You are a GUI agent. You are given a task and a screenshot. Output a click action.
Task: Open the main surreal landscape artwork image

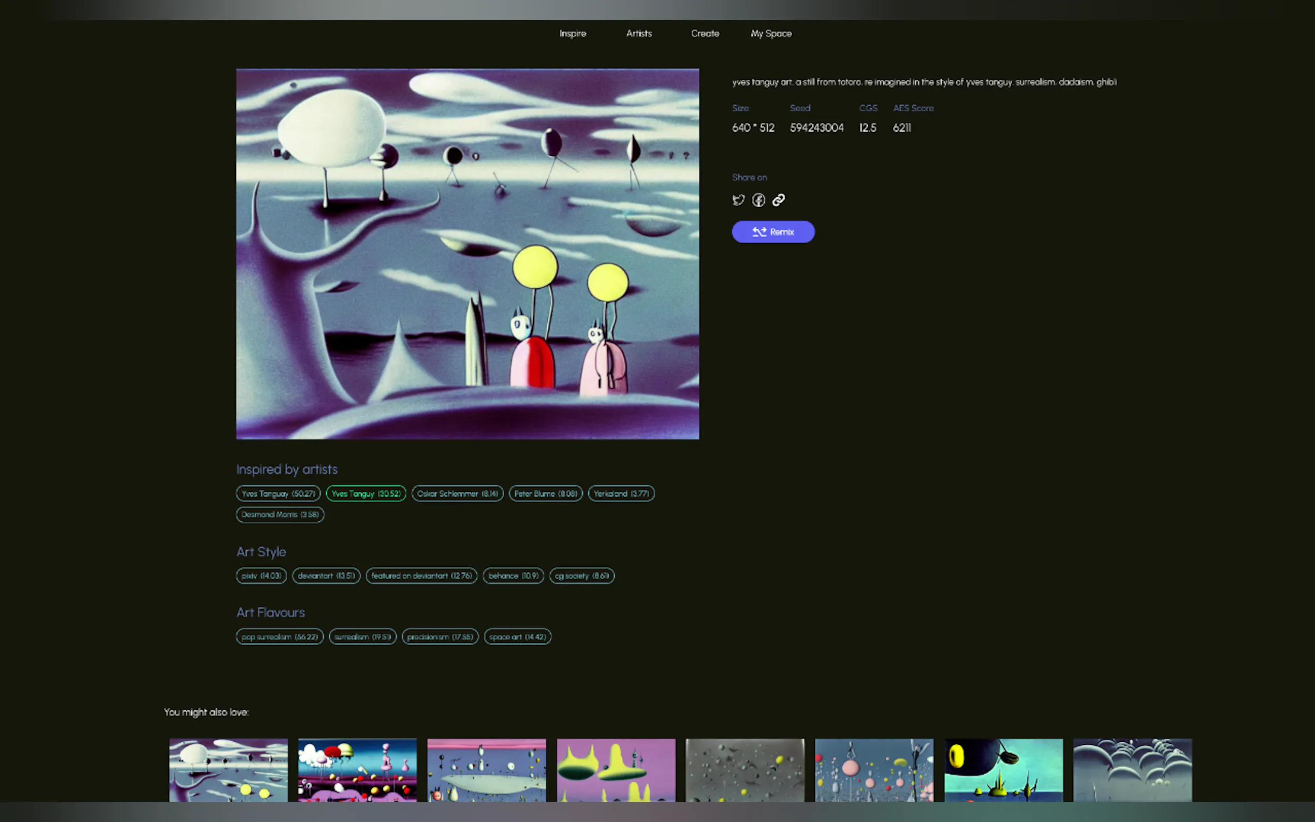[467, 254]
